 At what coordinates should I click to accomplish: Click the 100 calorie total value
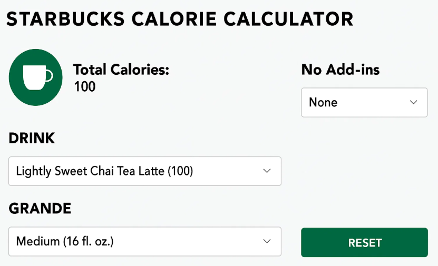[x=84, y=86]
